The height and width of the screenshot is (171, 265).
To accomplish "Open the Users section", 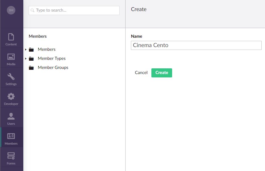I will pyautogui.click(x=11, y=119).
